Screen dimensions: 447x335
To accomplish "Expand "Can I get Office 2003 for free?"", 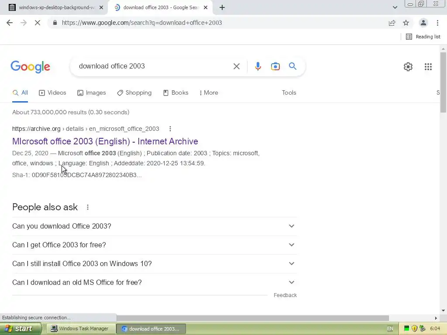I will coord(154,245).
